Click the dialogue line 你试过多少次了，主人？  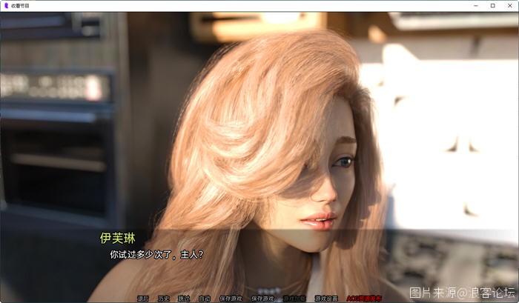point(156,254)
